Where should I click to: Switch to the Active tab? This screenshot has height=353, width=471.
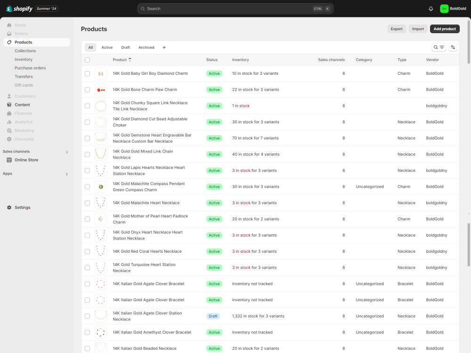107,48
